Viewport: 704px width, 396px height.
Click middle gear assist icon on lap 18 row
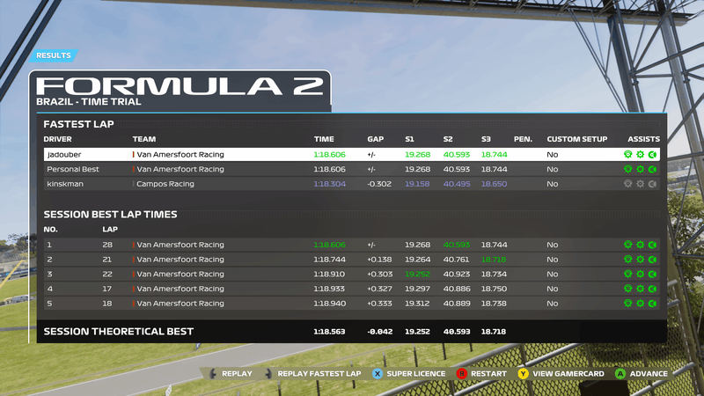tap(641, 304)
